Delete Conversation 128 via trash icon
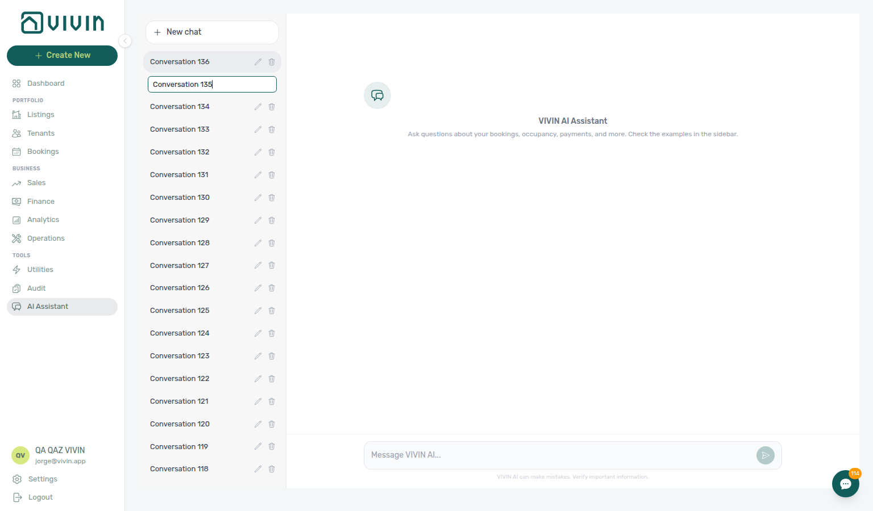The height and width of the screenshot is (511, 873). point(272,243)
